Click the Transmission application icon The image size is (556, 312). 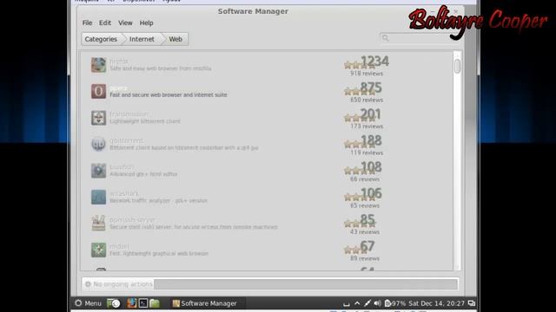coord(98,118)
